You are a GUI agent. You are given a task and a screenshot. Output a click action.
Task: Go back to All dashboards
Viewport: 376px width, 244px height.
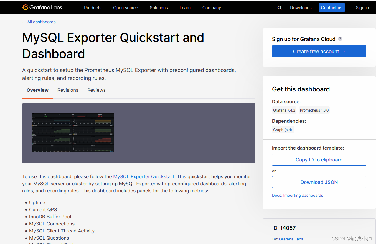point(39,22)
